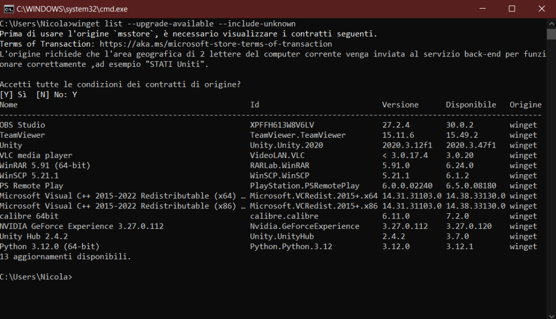Click the cmd.exe icon in the title bar
The width and height of the screenshot is (556, 319).
click(9, 9)
